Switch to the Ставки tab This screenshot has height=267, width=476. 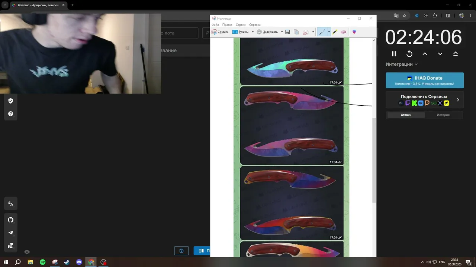406,115
